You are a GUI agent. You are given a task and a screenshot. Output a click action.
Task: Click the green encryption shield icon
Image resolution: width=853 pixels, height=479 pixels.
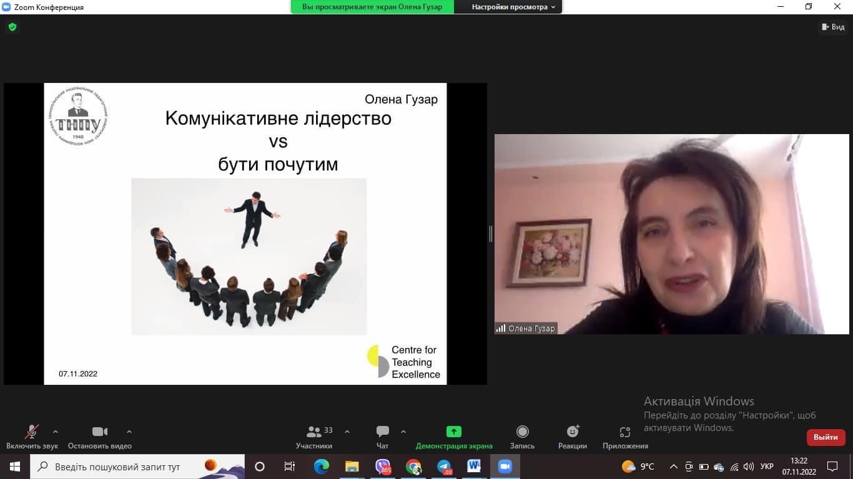tap(12, 27)
